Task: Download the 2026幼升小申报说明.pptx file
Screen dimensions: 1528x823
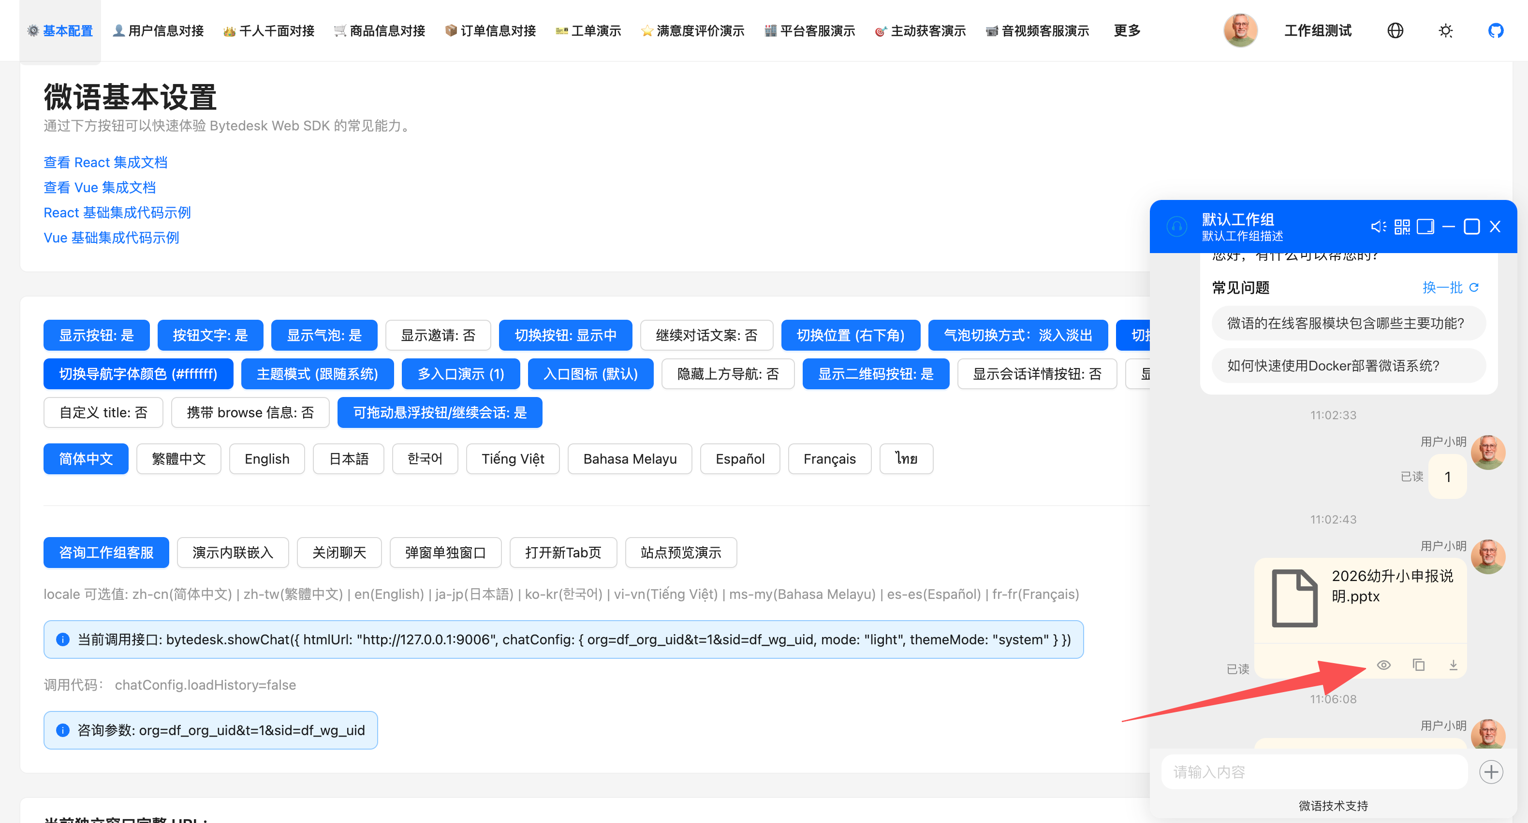Action: (1453, 665)
